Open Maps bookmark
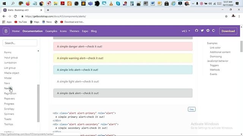Screen dimensions: 243x136 point(35,22)
